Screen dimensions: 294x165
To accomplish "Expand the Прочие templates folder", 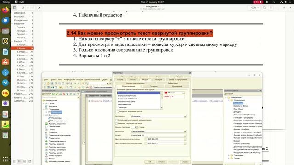I will tap(229, 159).
